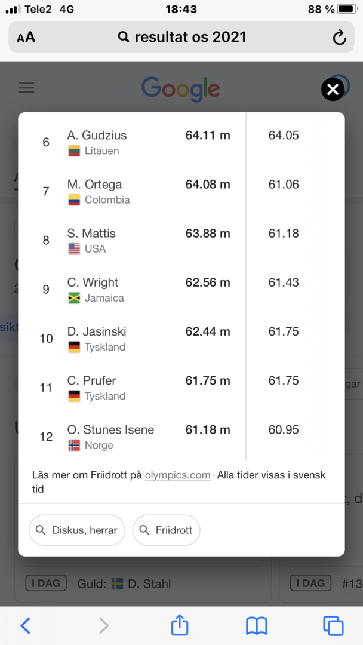Image resolution: width=363 pixels, height=645 pixels.
Task: Select the A. Gudzius result row
Action: click(181, 142)
